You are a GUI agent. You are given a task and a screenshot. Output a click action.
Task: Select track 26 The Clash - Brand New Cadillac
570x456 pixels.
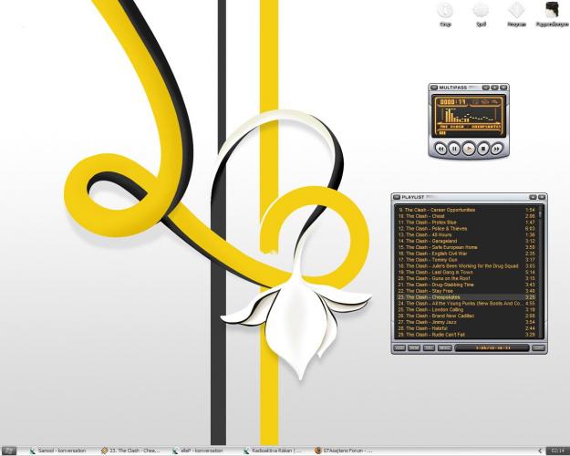pos(467,316)
